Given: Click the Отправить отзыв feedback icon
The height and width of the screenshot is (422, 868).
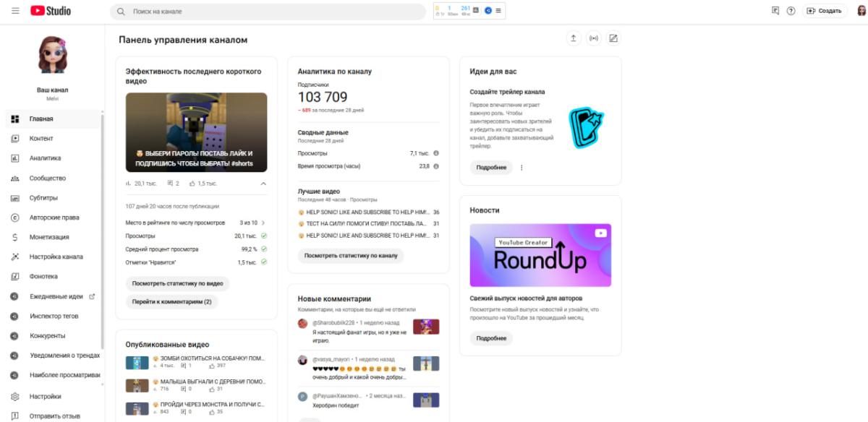Looking at the screenshot, I should (x=14, y=416).
